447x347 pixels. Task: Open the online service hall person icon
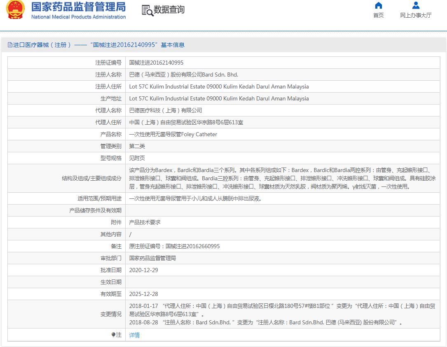[416, 5]
